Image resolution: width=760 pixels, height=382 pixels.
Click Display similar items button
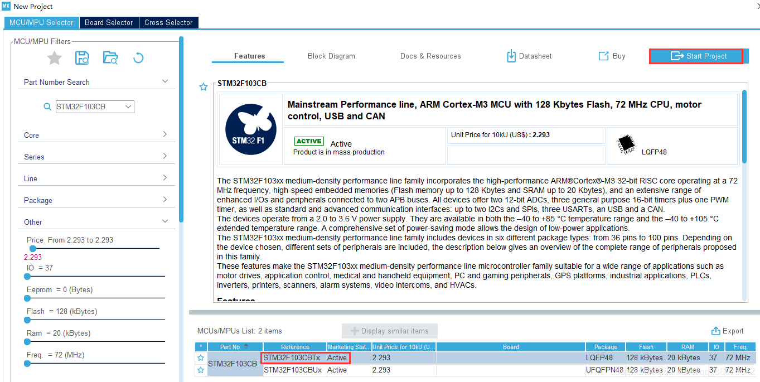pyautogui.click(x=390, y=331)
